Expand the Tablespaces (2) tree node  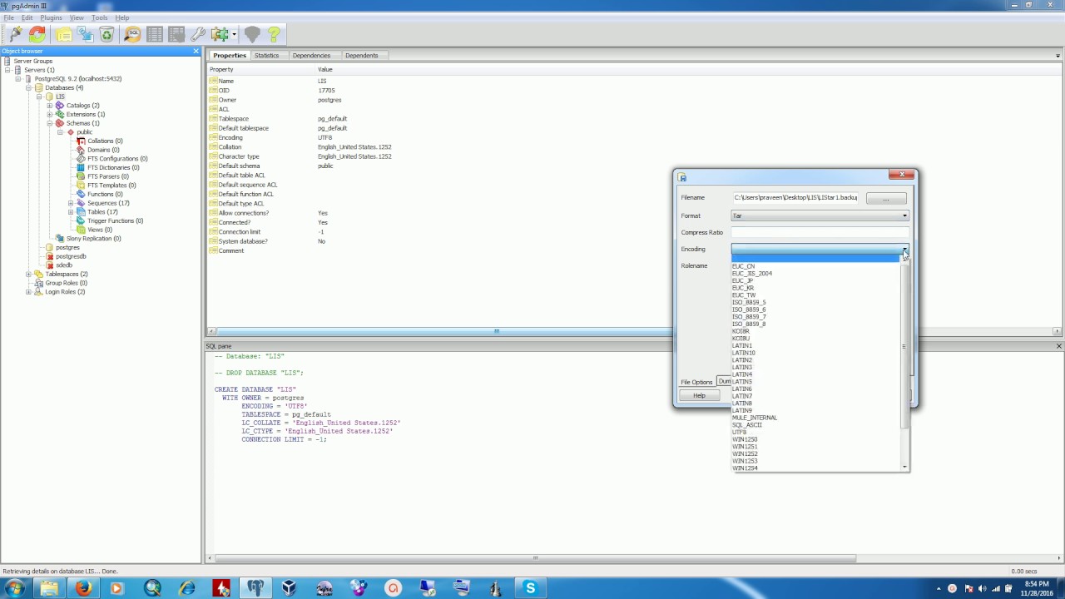click(x=28, y=274)
